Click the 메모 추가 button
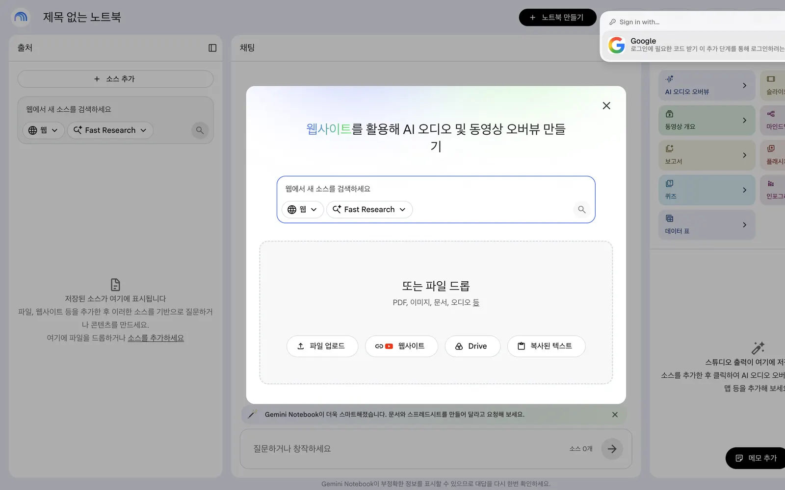Image resolution: width=785 pixels, height=490 pixels. [x=756, y=458]
